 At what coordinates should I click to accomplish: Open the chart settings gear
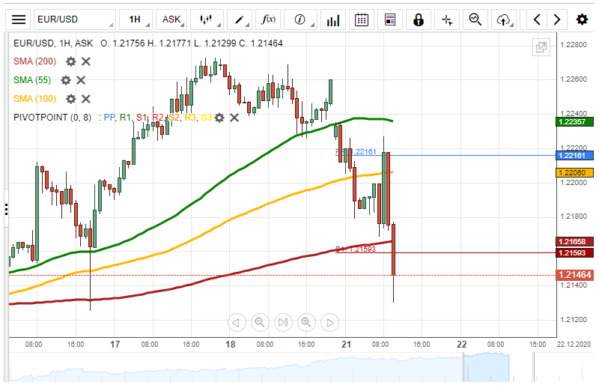(x=582, y=19)
